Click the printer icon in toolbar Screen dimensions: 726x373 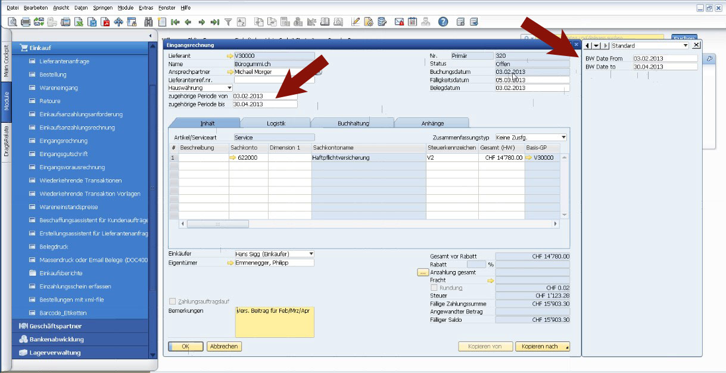(26, 22)
